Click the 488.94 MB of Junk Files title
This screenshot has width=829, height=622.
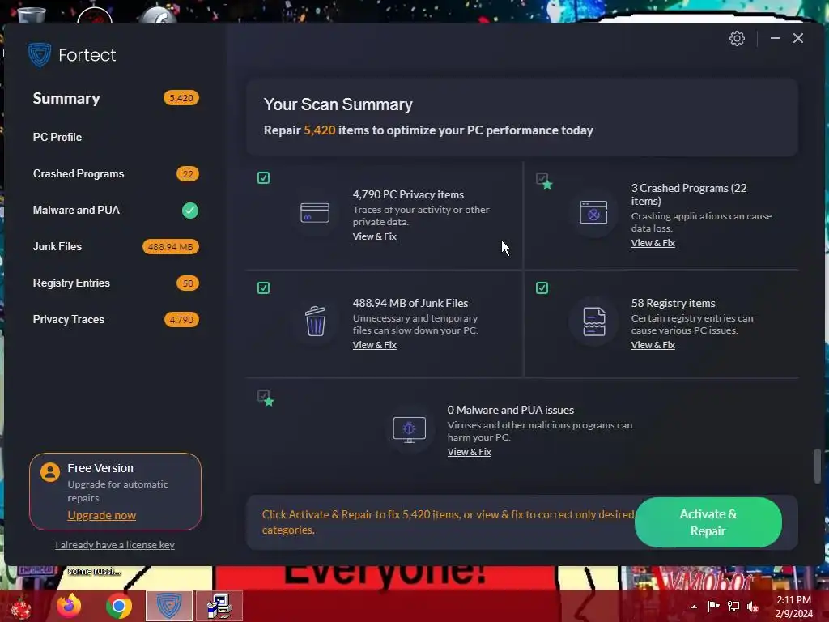410,303
